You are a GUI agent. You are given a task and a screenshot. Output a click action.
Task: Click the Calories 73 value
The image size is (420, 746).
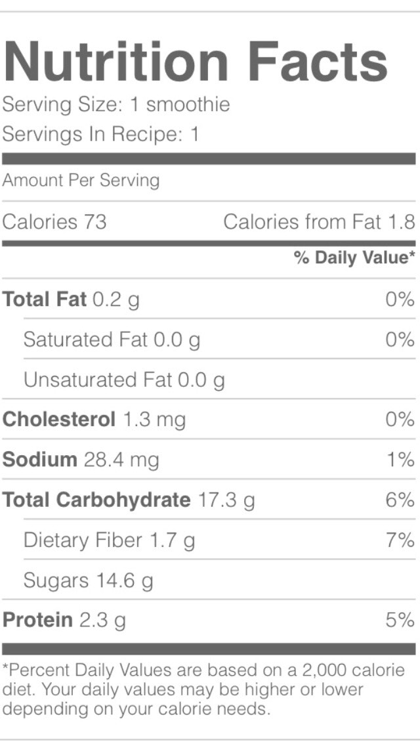click(x=54, y=222)
